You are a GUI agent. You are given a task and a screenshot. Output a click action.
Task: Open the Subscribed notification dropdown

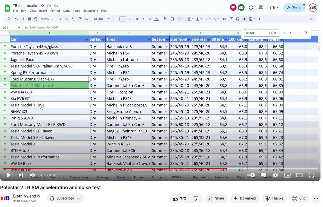[x=65, y=198]
